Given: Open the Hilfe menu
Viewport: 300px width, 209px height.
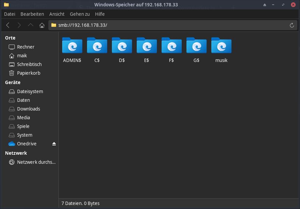Looking at the screenshot, I should (x=100, y=14).
